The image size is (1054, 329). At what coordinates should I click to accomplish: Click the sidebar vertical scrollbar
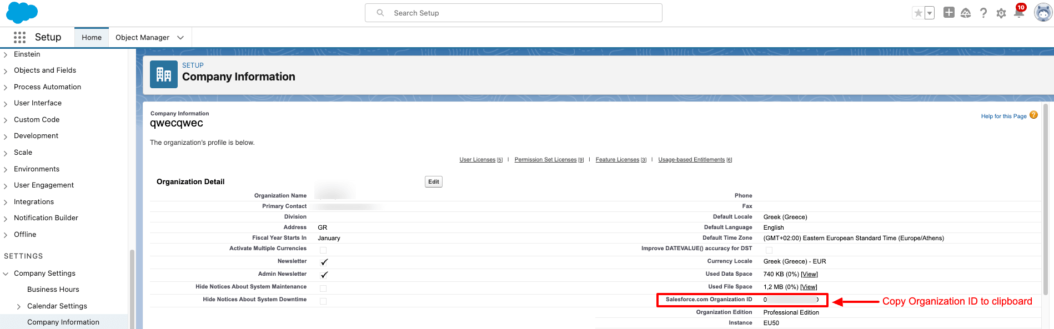(132, 288)
